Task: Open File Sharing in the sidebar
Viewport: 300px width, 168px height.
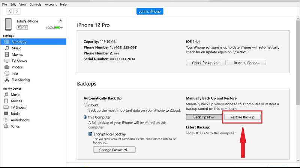Action: click(x=21, y=80)
